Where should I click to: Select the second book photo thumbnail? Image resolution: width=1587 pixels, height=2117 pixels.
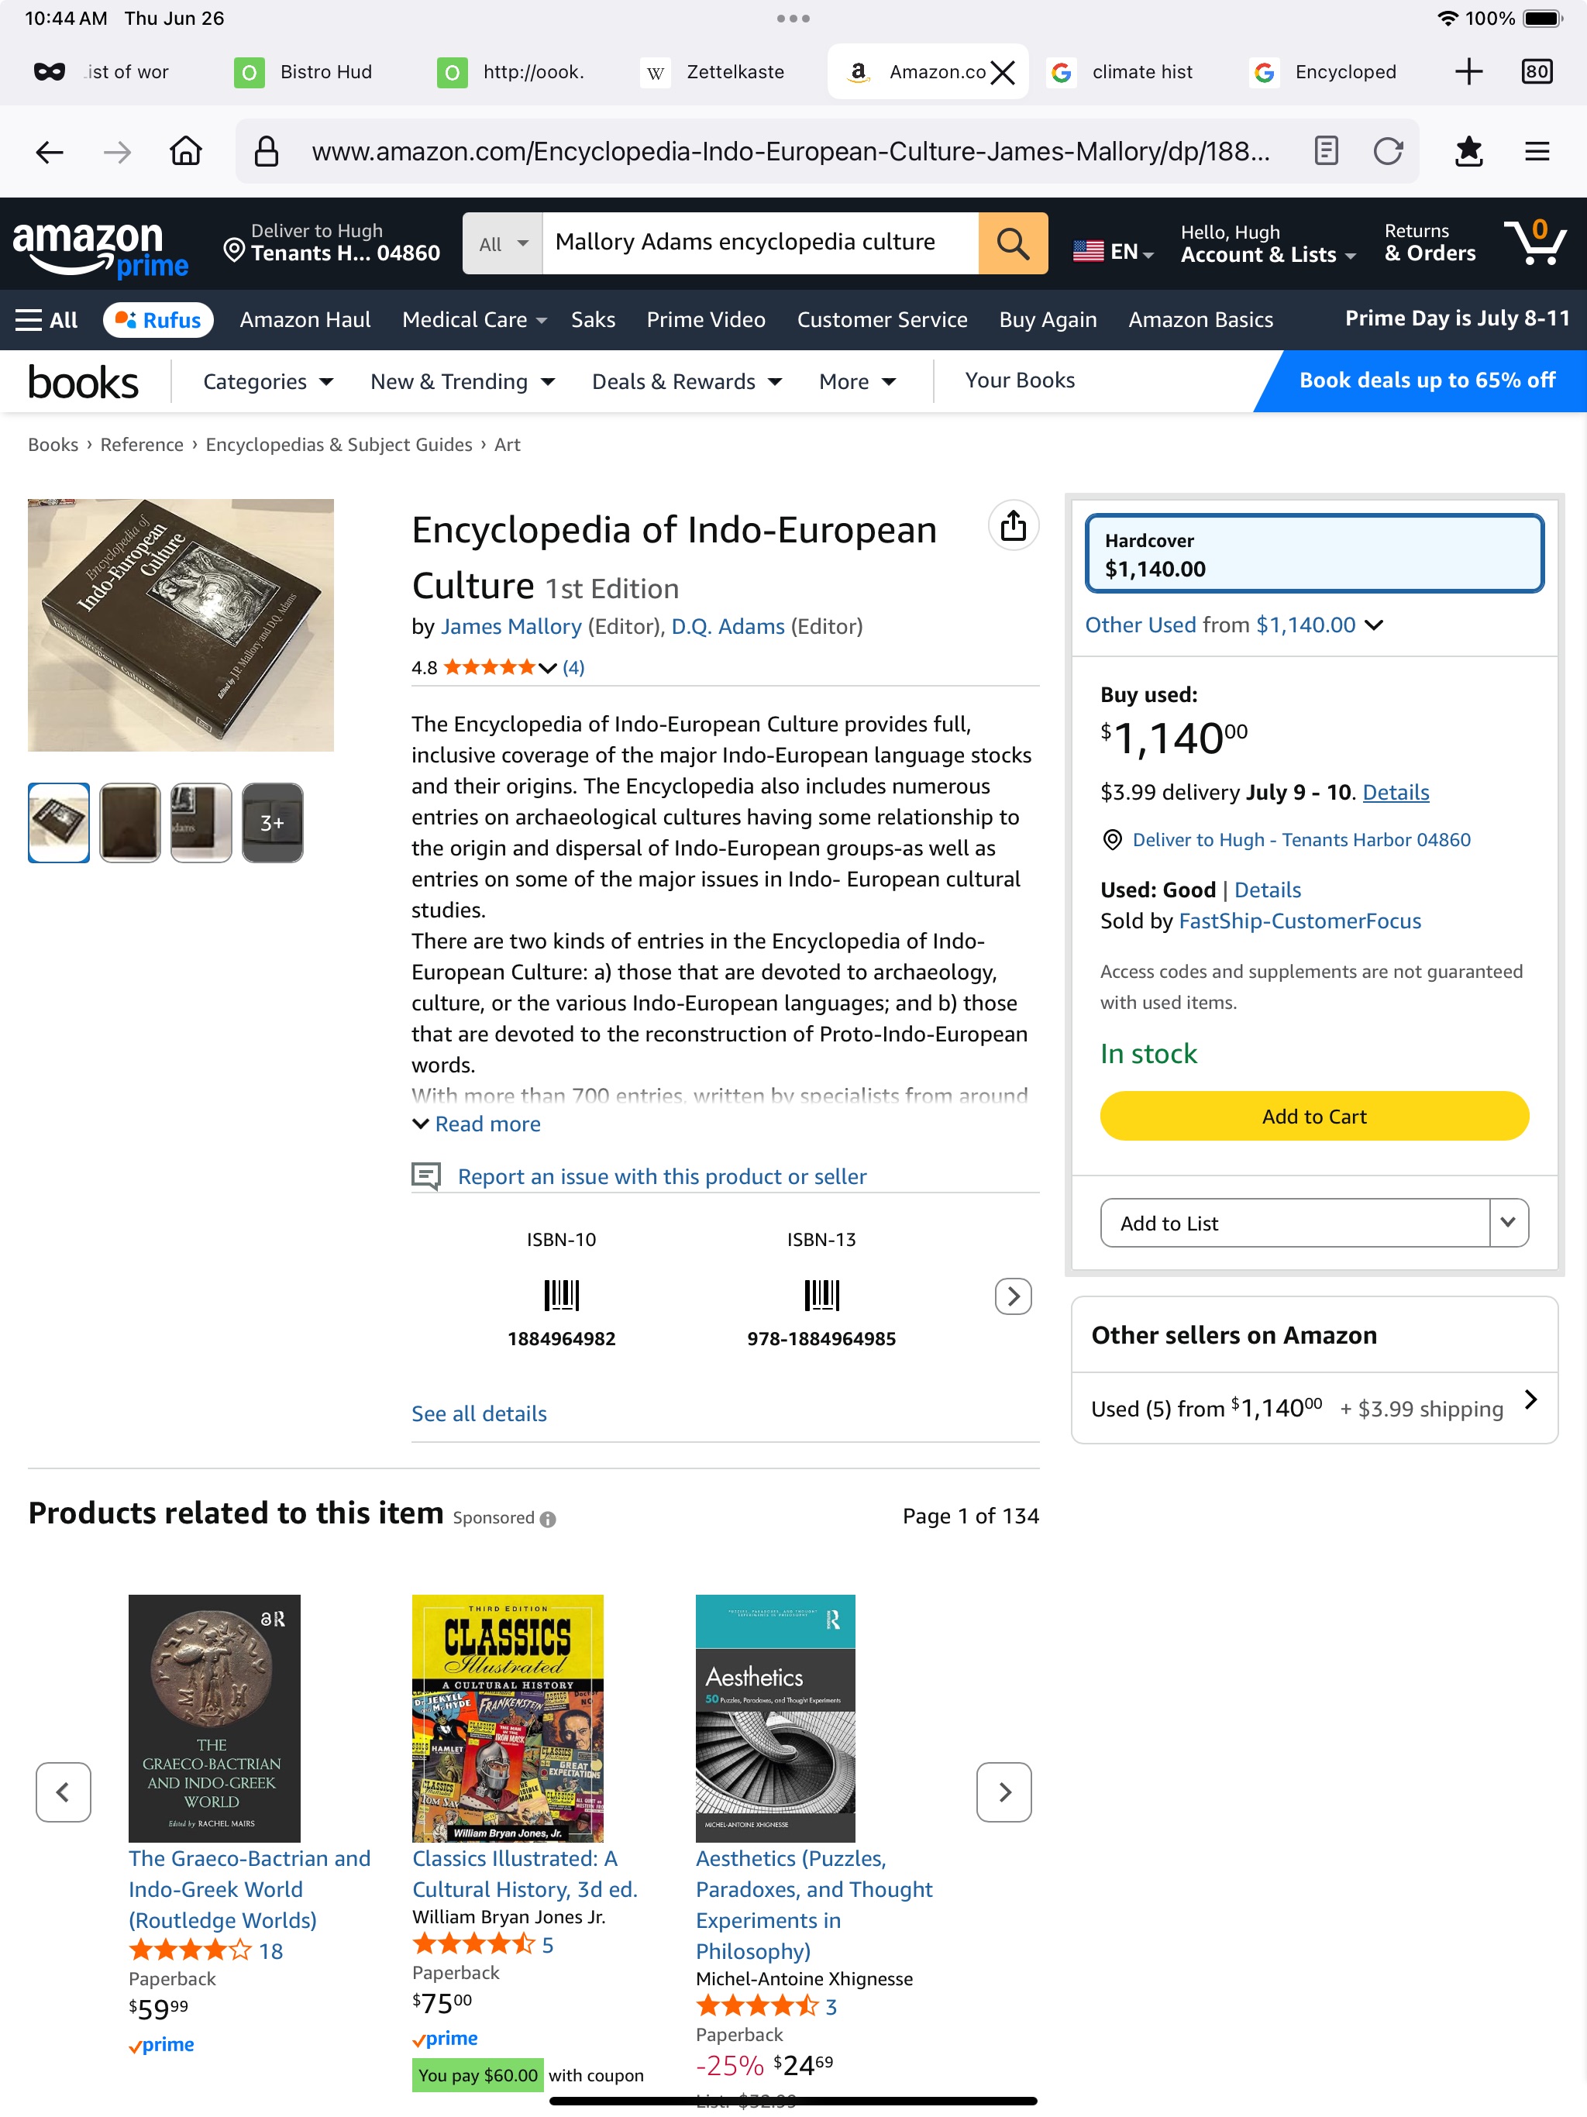[130, 822]
